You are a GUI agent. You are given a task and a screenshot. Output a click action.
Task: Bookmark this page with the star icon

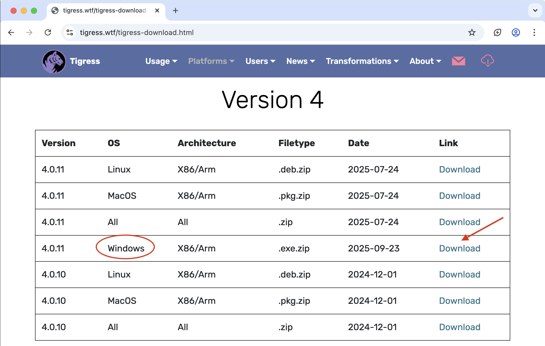472,32
